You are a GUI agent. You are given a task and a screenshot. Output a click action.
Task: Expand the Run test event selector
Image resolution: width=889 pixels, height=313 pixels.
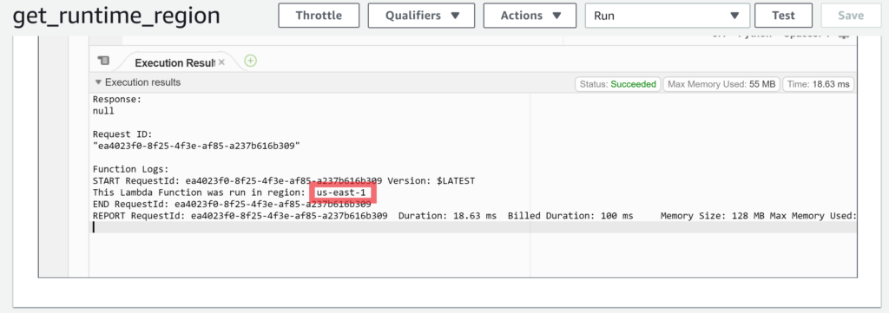click(x=668, y=16)
